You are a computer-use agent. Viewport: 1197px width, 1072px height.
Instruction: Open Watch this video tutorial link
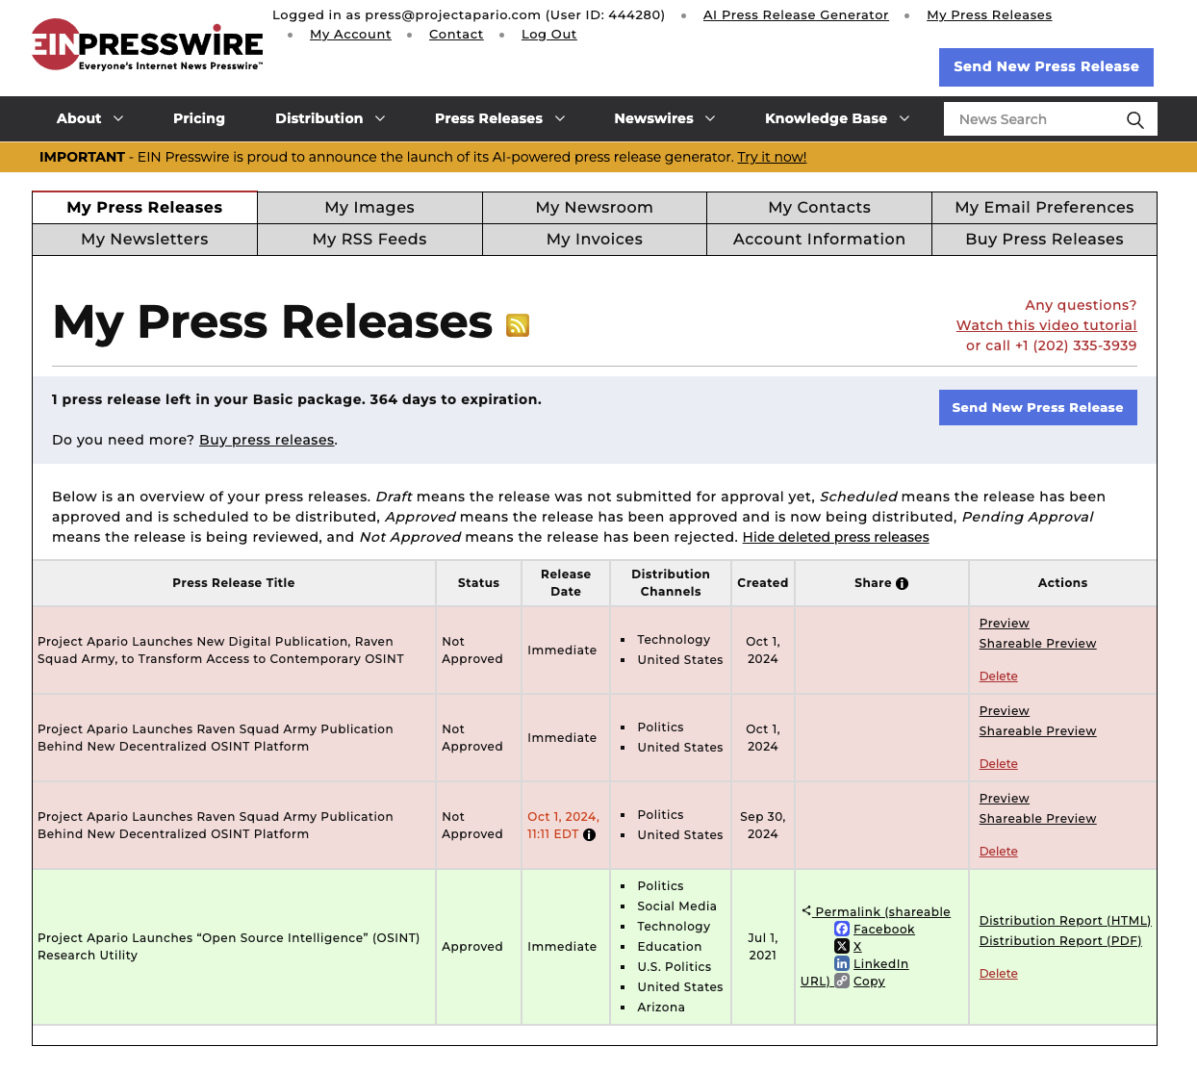[1046, 325]
